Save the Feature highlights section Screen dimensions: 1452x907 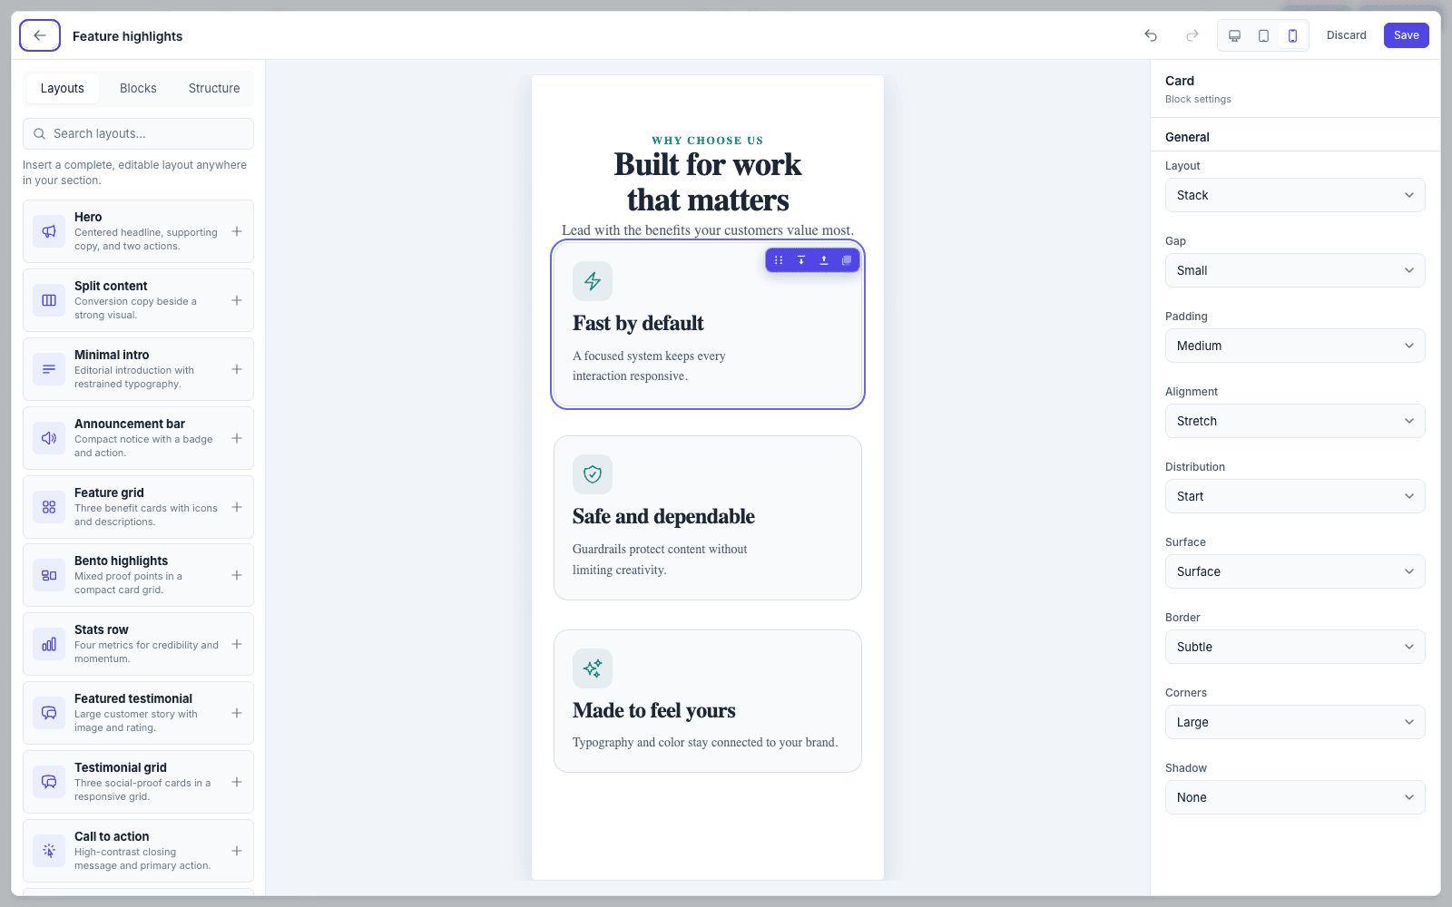click(x=1406, y=35)
